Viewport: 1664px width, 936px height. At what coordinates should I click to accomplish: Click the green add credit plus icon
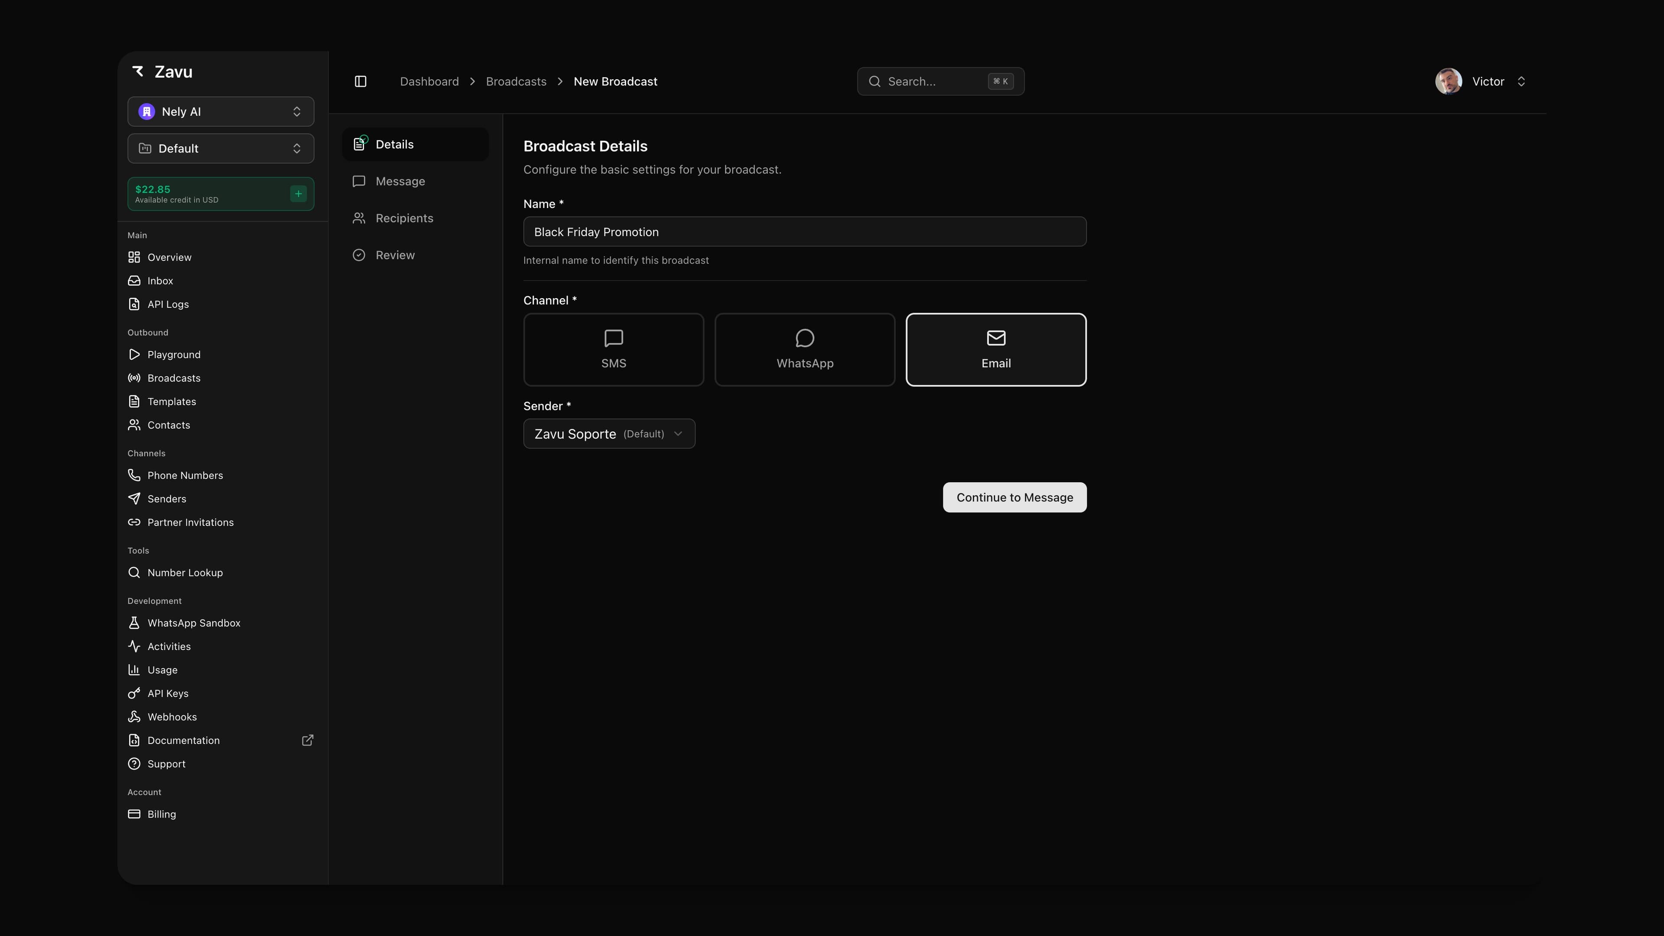point(299,194)
